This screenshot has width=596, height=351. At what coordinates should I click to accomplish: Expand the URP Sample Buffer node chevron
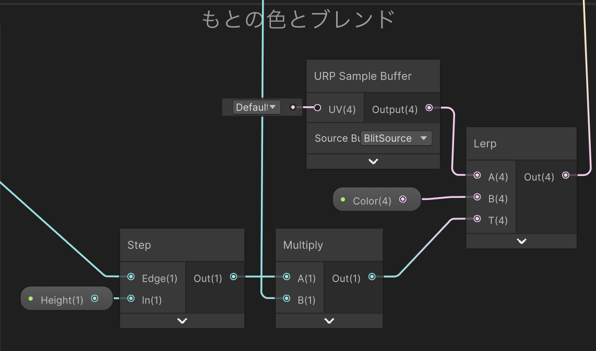pos(373,161)
